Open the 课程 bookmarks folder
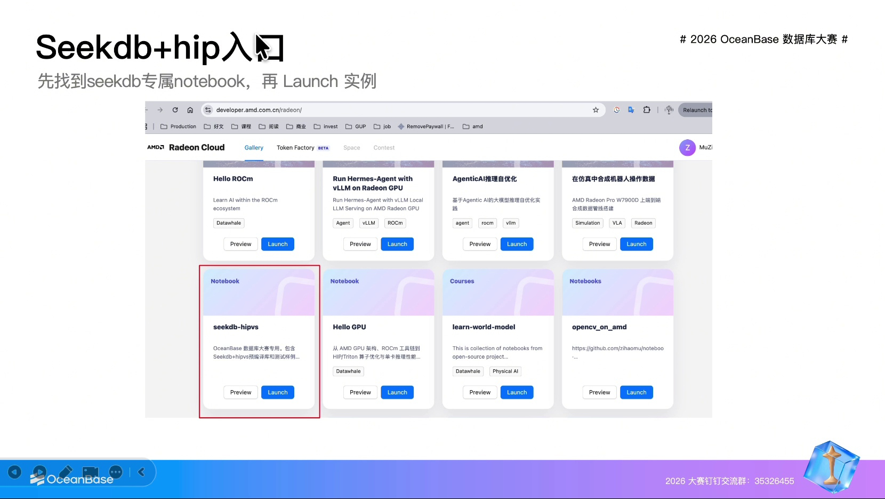This screenshot has height=499, width=885. point(241,126)
